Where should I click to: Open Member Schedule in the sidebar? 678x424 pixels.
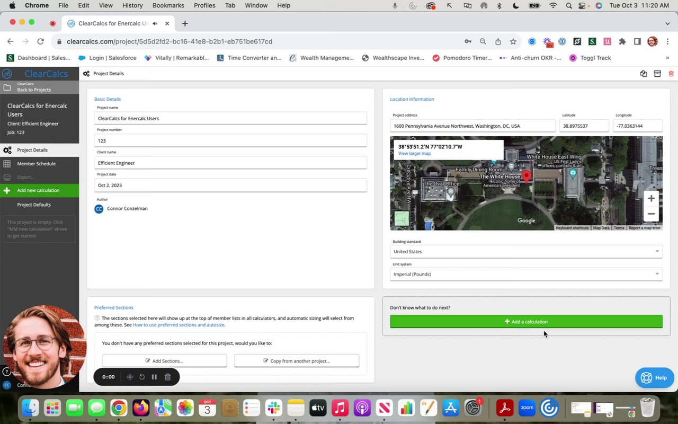coord(40,164)
